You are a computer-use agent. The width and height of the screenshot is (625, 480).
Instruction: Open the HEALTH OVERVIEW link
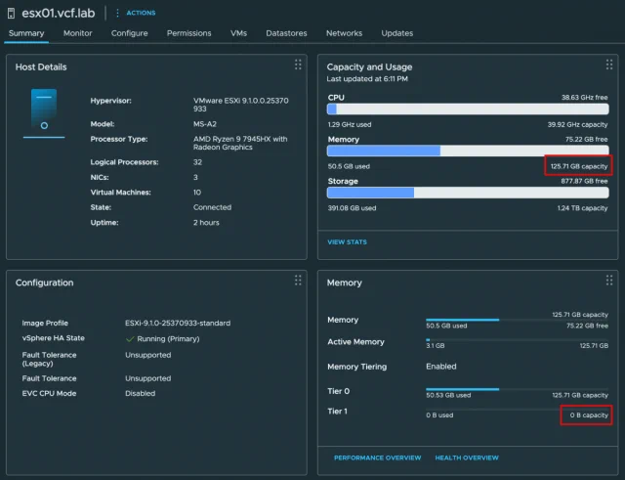pyautogui.click(x=467, y=458)
